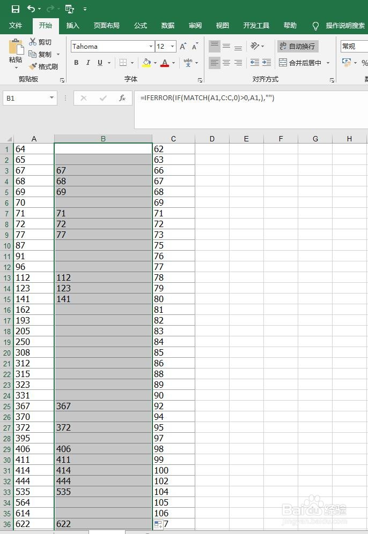The height and width of the screenshot is (534, 368).
Task: Click the Name Box showing B1
Action: pyautogui.click(x=30, y=98)
